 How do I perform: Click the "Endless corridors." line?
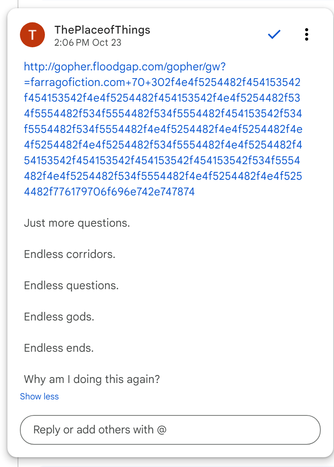70,254
